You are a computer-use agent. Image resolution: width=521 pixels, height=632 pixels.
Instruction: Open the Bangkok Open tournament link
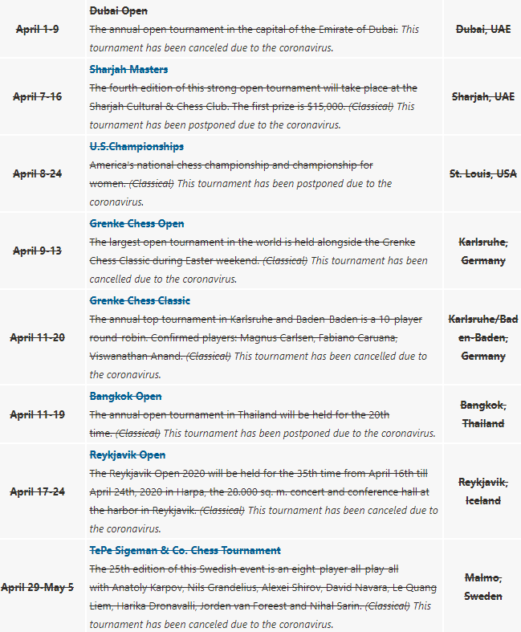(x=125, y=397)
